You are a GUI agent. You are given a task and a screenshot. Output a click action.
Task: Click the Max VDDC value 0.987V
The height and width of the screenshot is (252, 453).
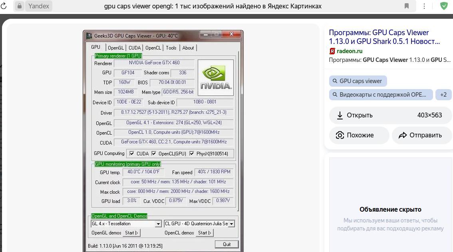point(223,201)
